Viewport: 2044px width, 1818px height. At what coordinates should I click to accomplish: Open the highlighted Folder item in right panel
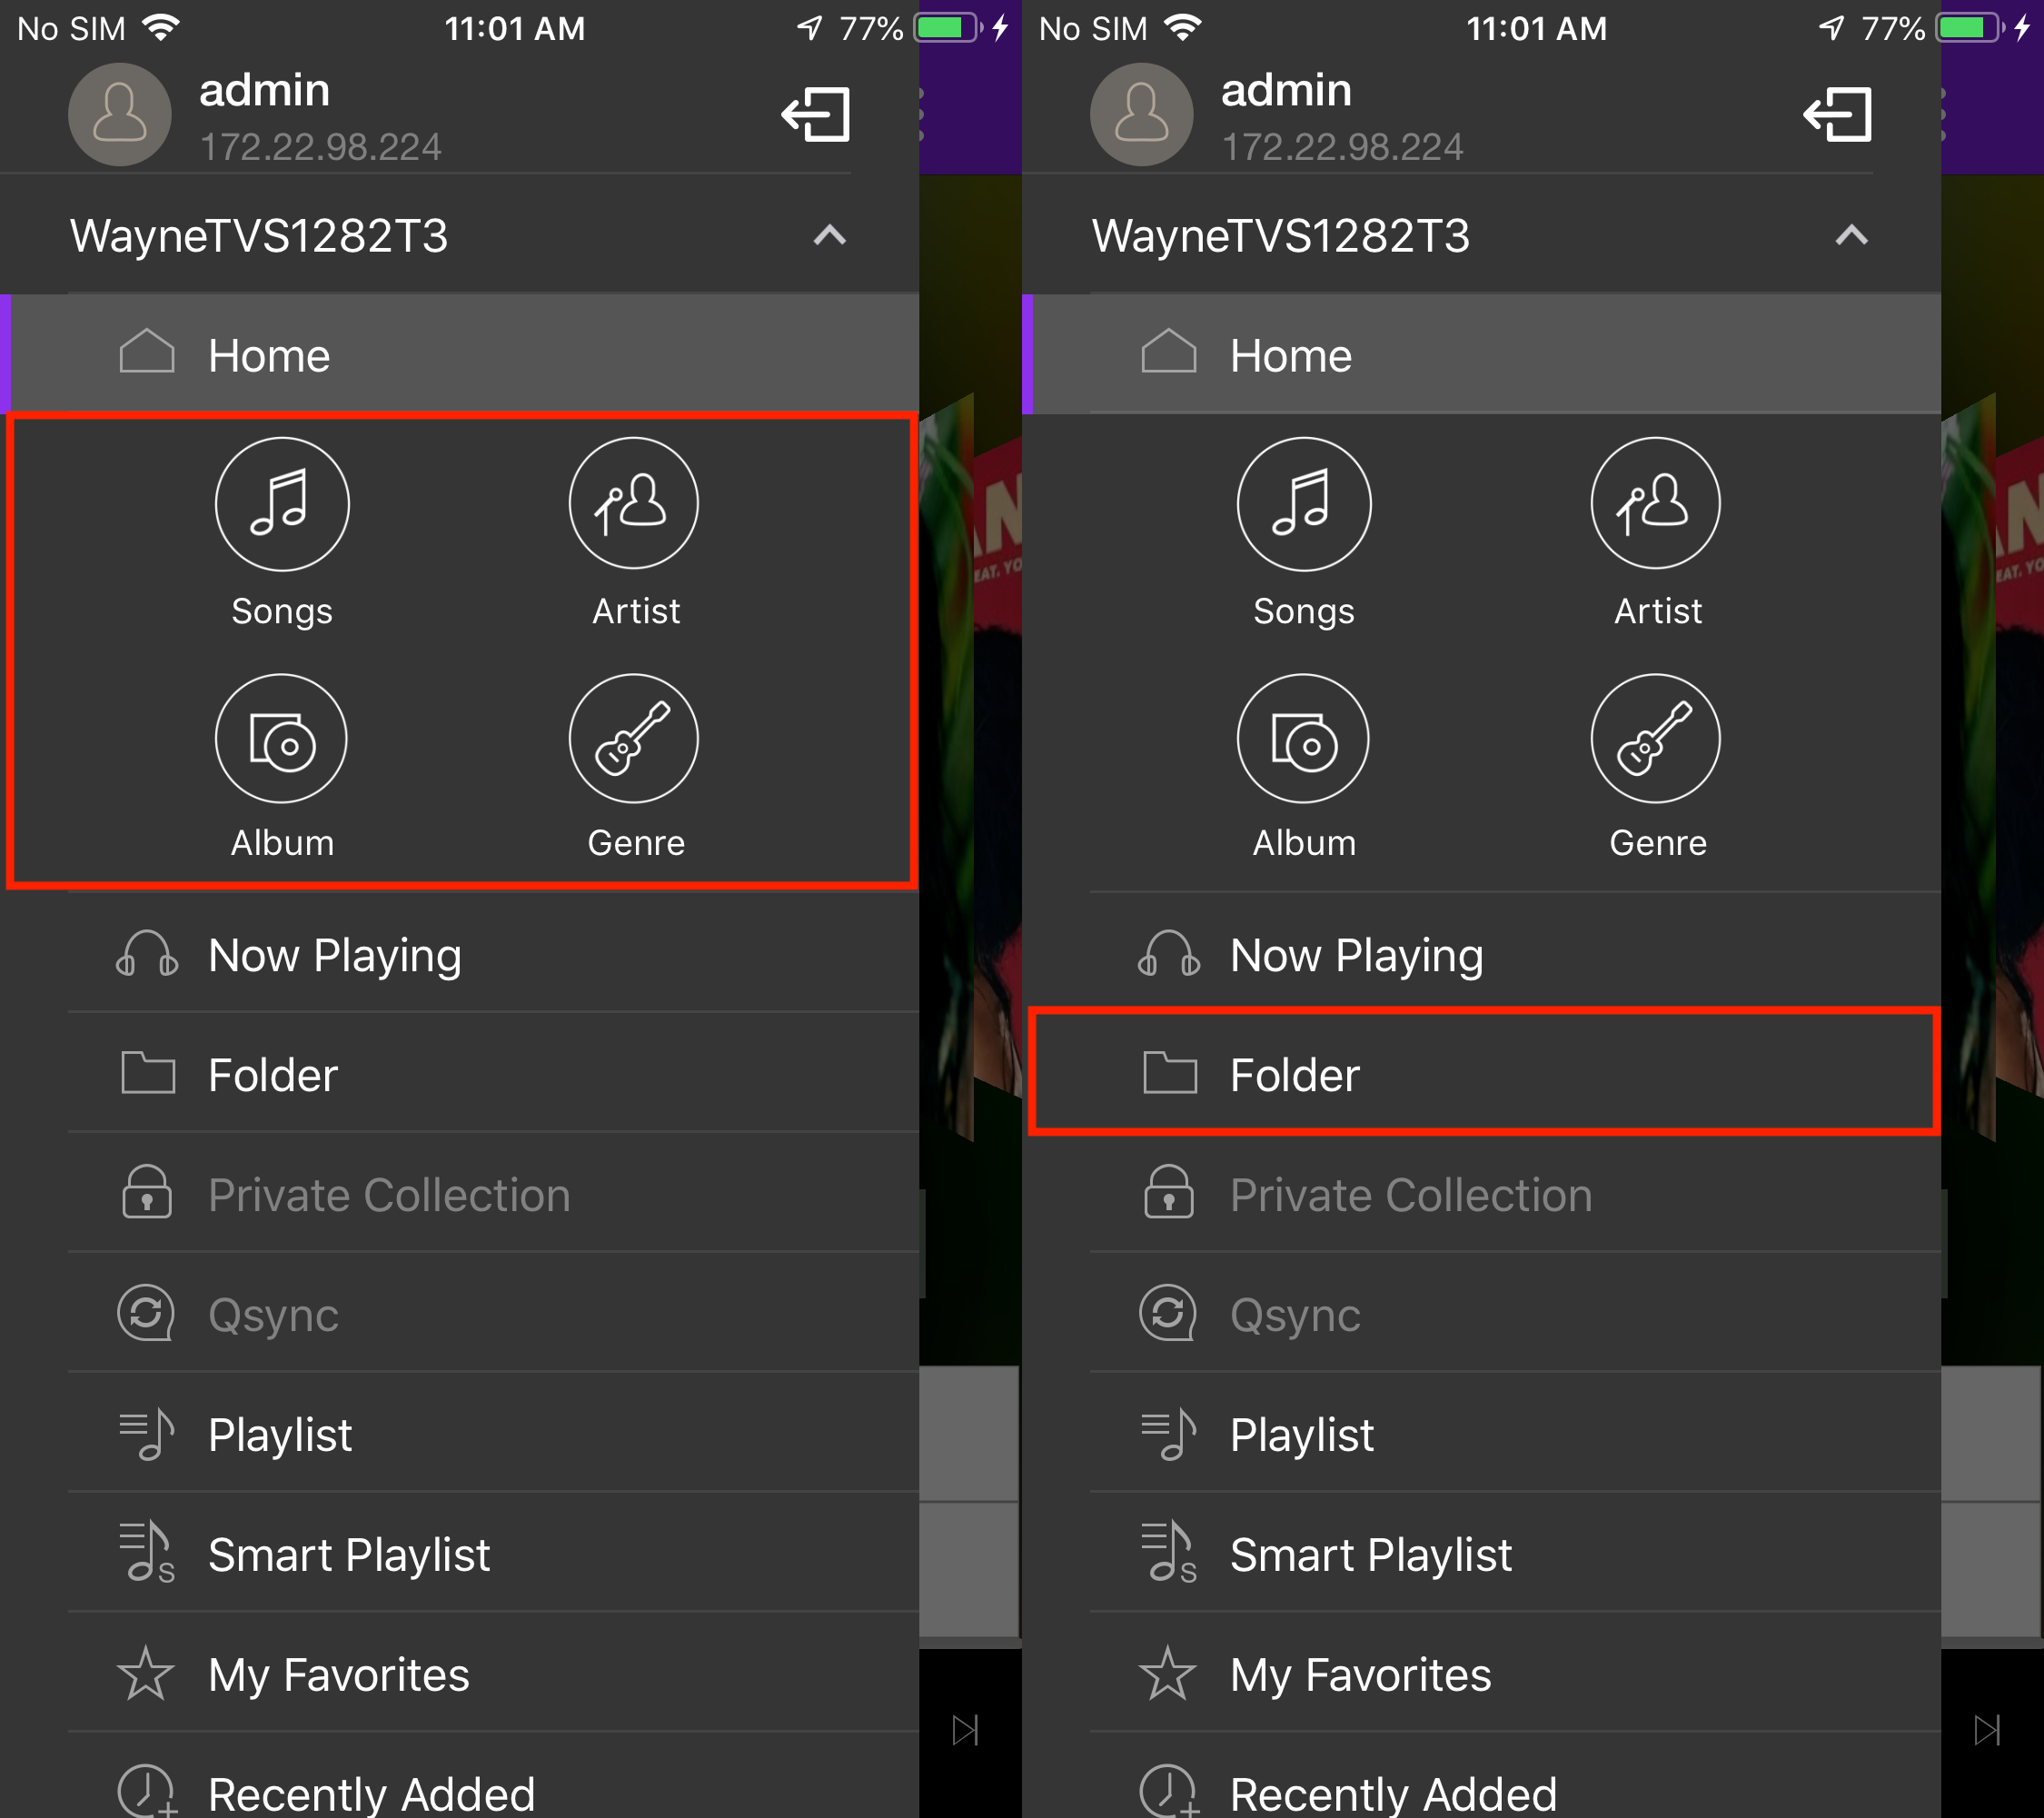[x=1485, y=1072]
